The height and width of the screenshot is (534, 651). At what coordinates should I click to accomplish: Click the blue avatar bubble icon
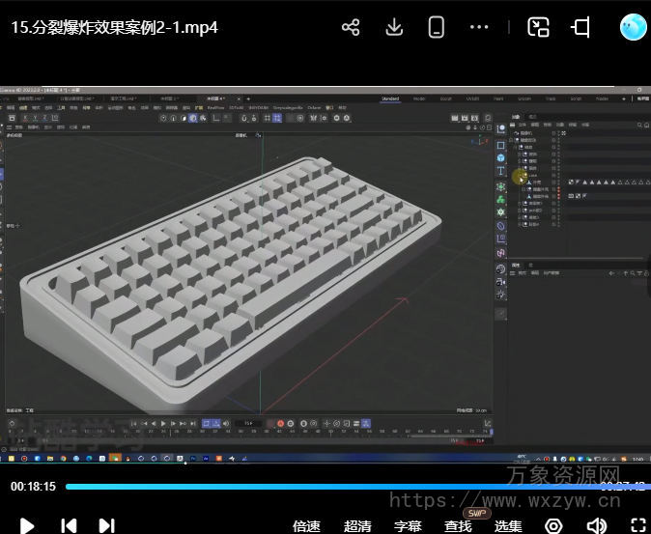point(633,27)
